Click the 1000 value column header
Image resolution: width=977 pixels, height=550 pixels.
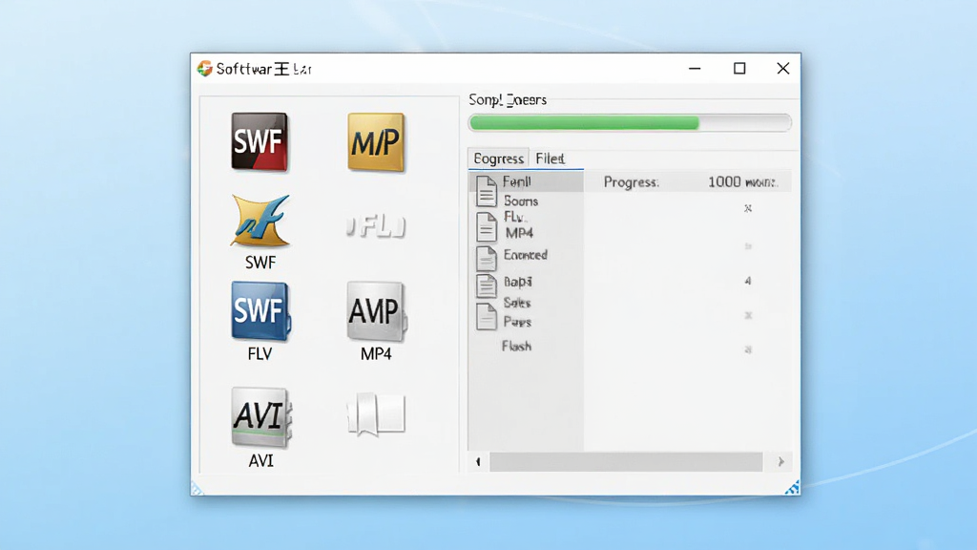pyautogui.click(x=742, y=182)
